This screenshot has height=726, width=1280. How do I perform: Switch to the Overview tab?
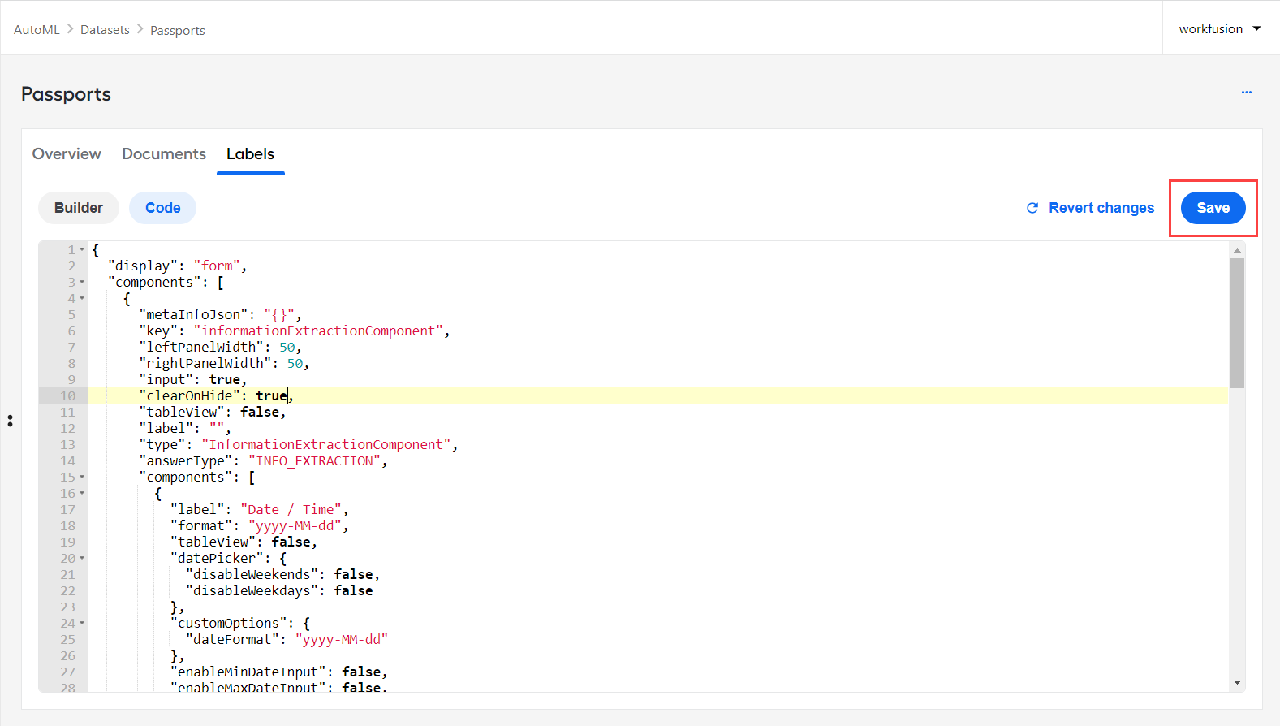67,153
